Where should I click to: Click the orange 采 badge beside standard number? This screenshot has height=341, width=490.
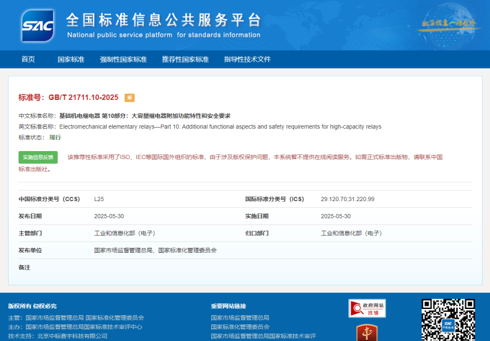(129, 97)
